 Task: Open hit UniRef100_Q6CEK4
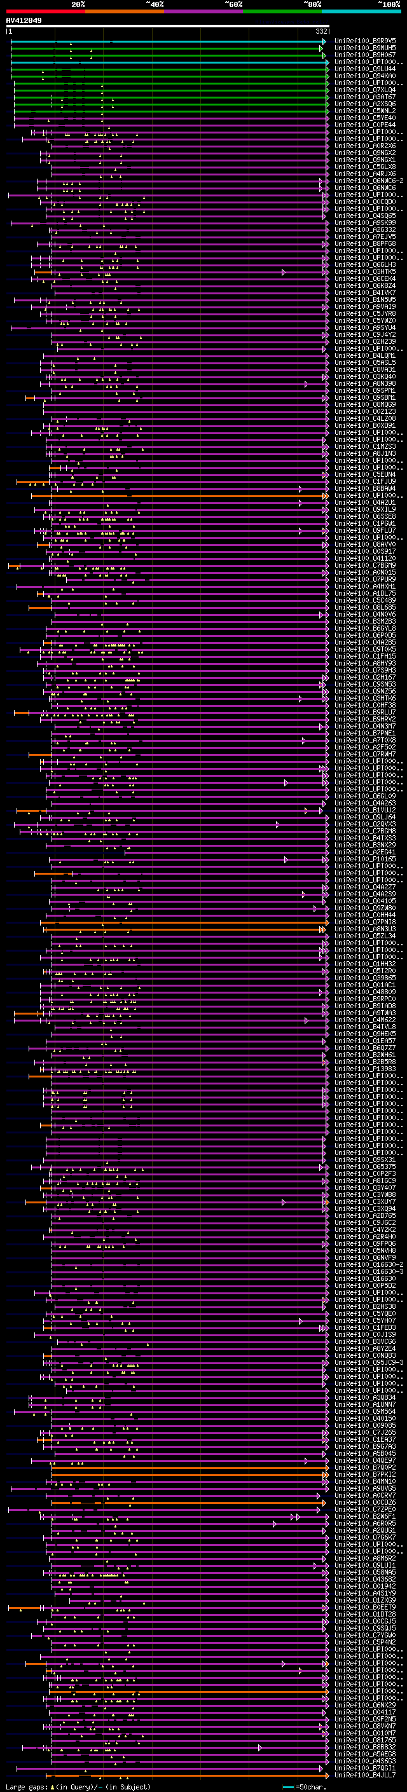click(365, 278)
